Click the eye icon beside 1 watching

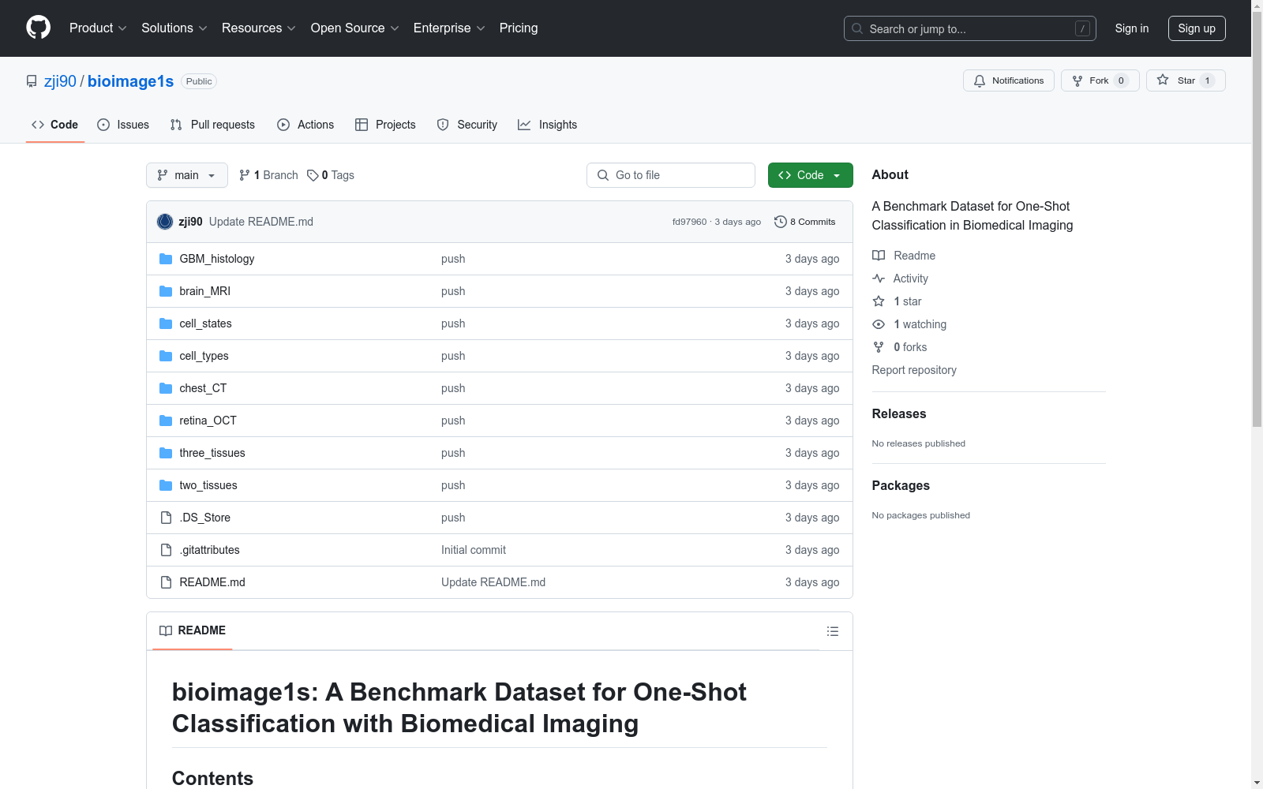(879, 324)
